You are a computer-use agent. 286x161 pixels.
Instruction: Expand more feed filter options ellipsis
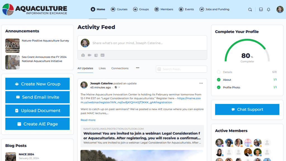point(138,68)
